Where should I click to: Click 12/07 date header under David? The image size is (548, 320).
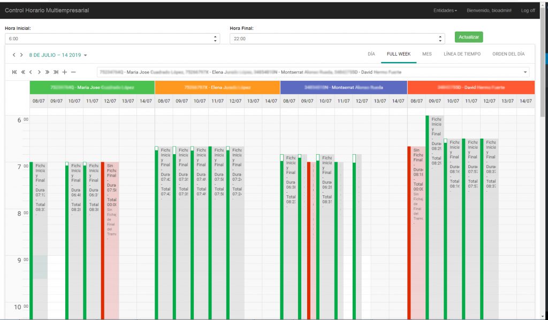[x=489, y=101]
